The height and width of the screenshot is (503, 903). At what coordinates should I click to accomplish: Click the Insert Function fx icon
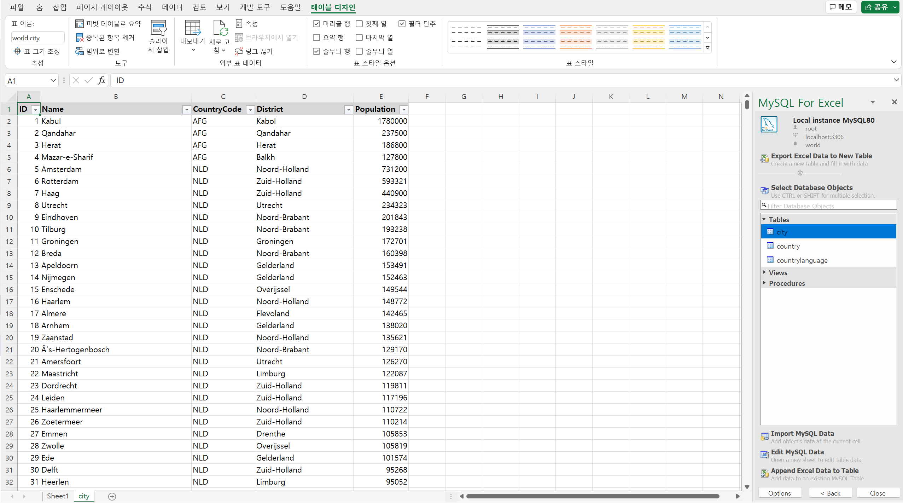(x=101, y=80)
